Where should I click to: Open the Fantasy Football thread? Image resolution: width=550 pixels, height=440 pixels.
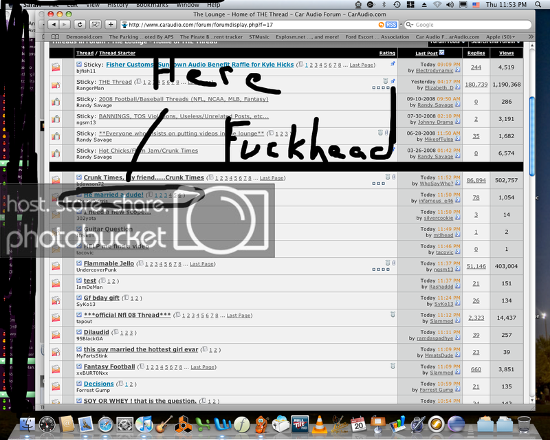(109, 366)
